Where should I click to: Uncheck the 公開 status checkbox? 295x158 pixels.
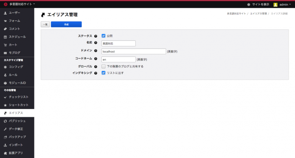103,36
